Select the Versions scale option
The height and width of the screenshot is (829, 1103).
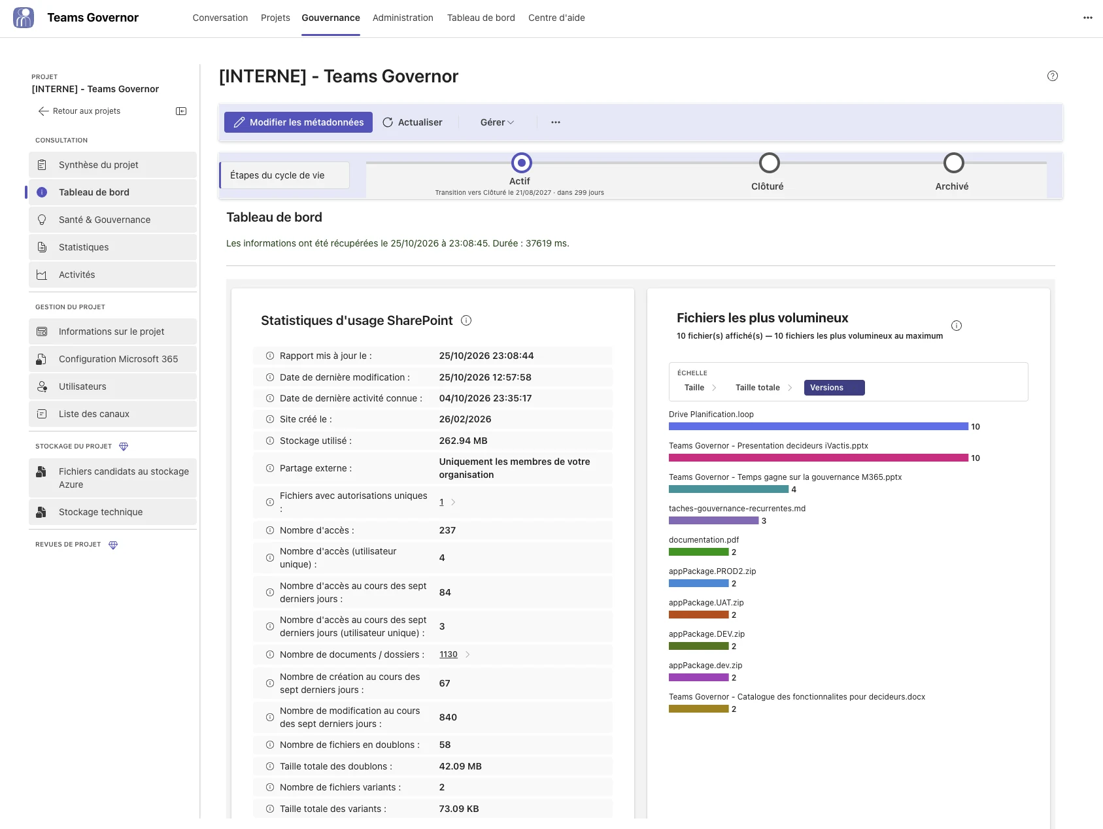834,388
